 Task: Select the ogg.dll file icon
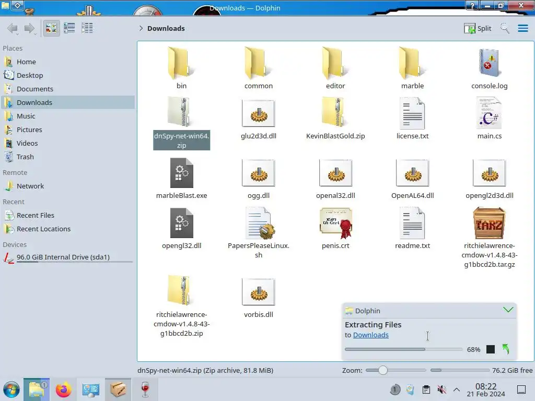pos(258,173)
